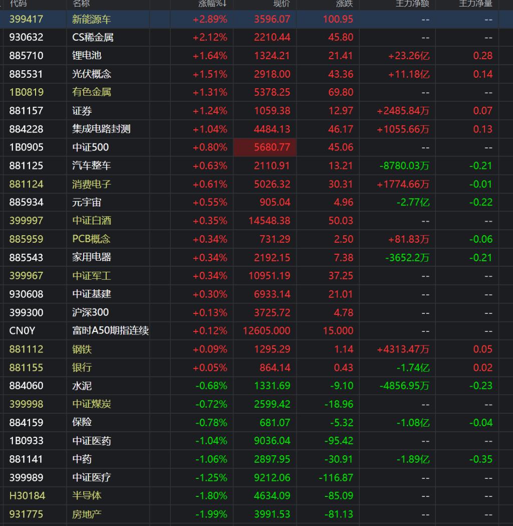
Task: Sort by the 涨幅% column header
Action: (210, 4)
